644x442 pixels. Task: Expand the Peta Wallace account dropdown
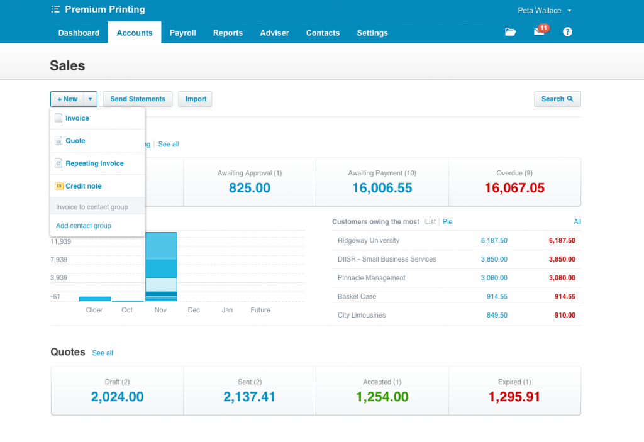[545, 9]
